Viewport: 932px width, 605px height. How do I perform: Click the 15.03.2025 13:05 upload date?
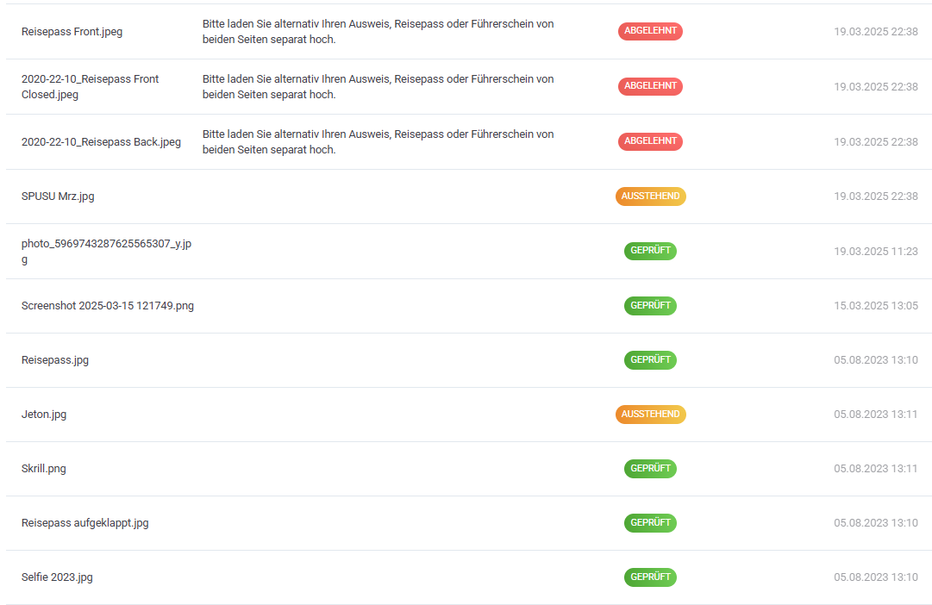pos(875,306)
